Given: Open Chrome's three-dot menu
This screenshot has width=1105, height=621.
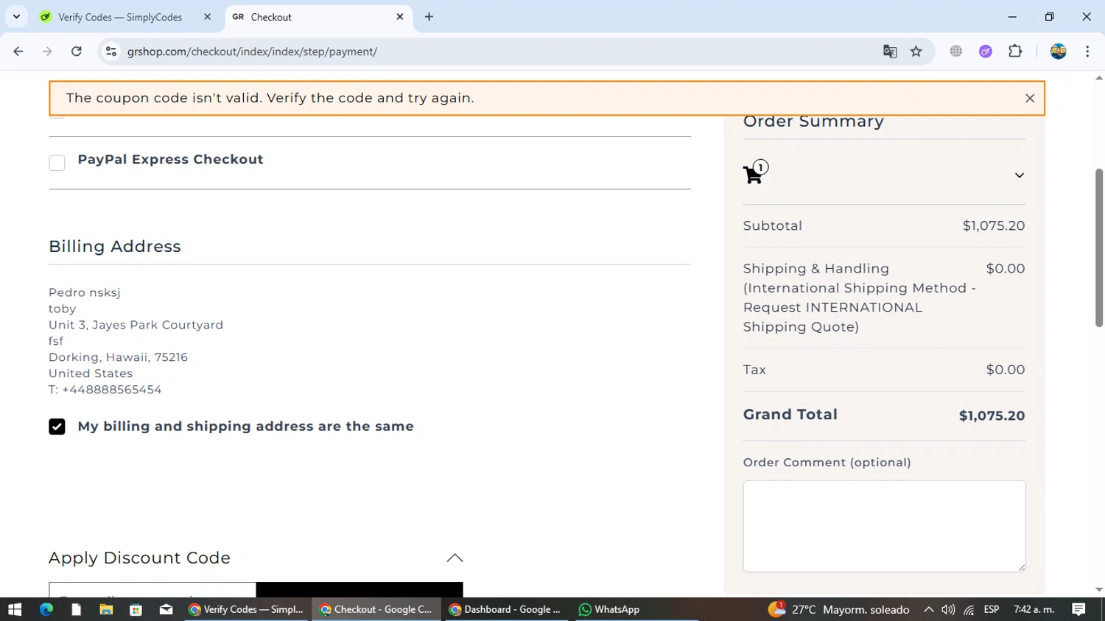Looking at the screenshot, I should tap(1087, 52).
